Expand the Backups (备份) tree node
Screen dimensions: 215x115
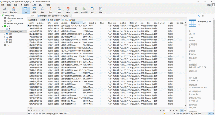tap(5, 42)
